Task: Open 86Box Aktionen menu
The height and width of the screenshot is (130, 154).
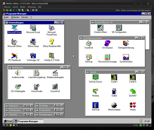Action: coord(7,7)
